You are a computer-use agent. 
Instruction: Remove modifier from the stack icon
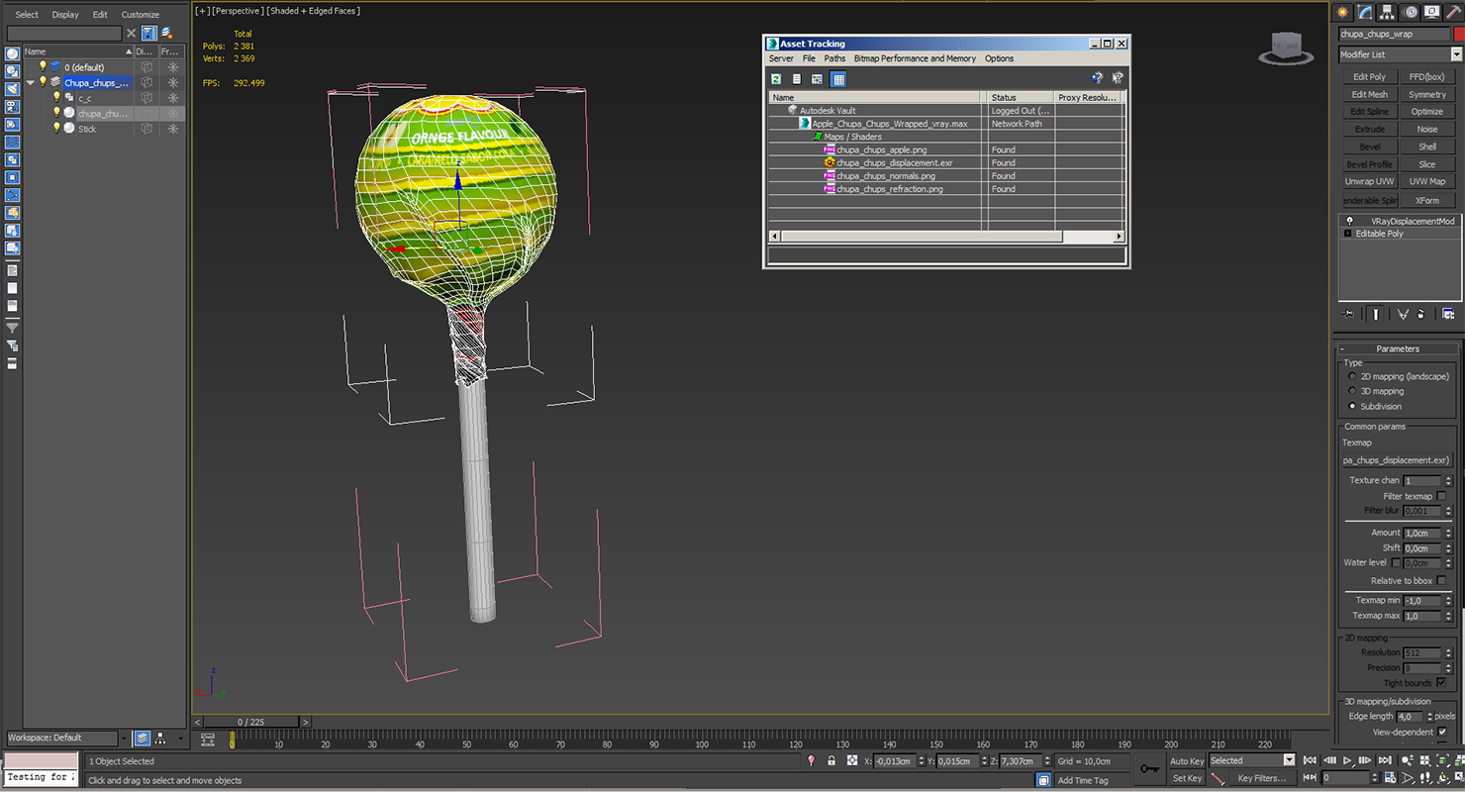tap(1421, 314)
